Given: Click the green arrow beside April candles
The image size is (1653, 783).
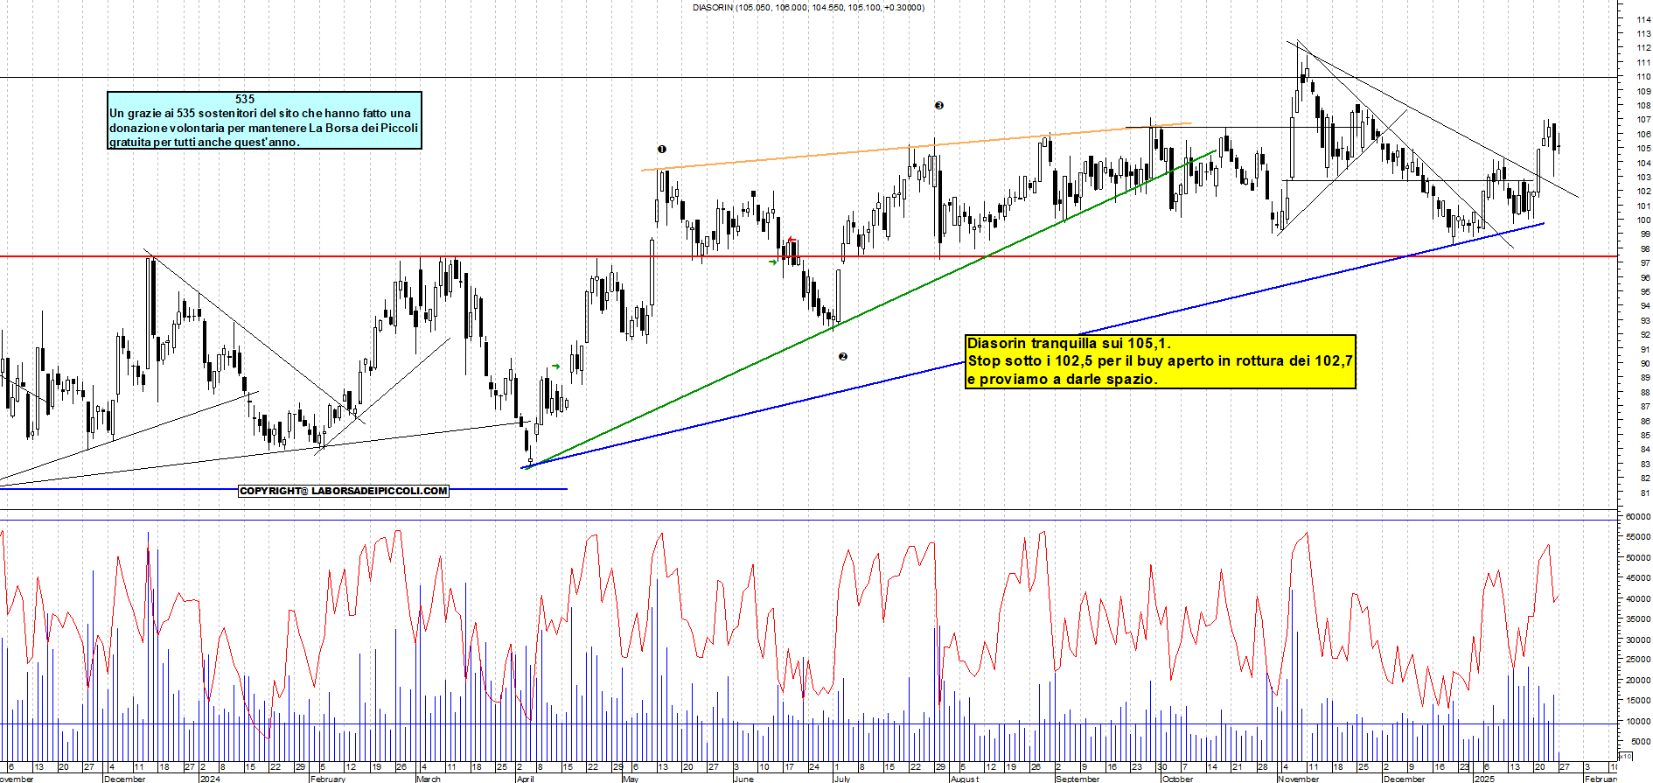Looking at the screenshot, I should pos(555,367).
